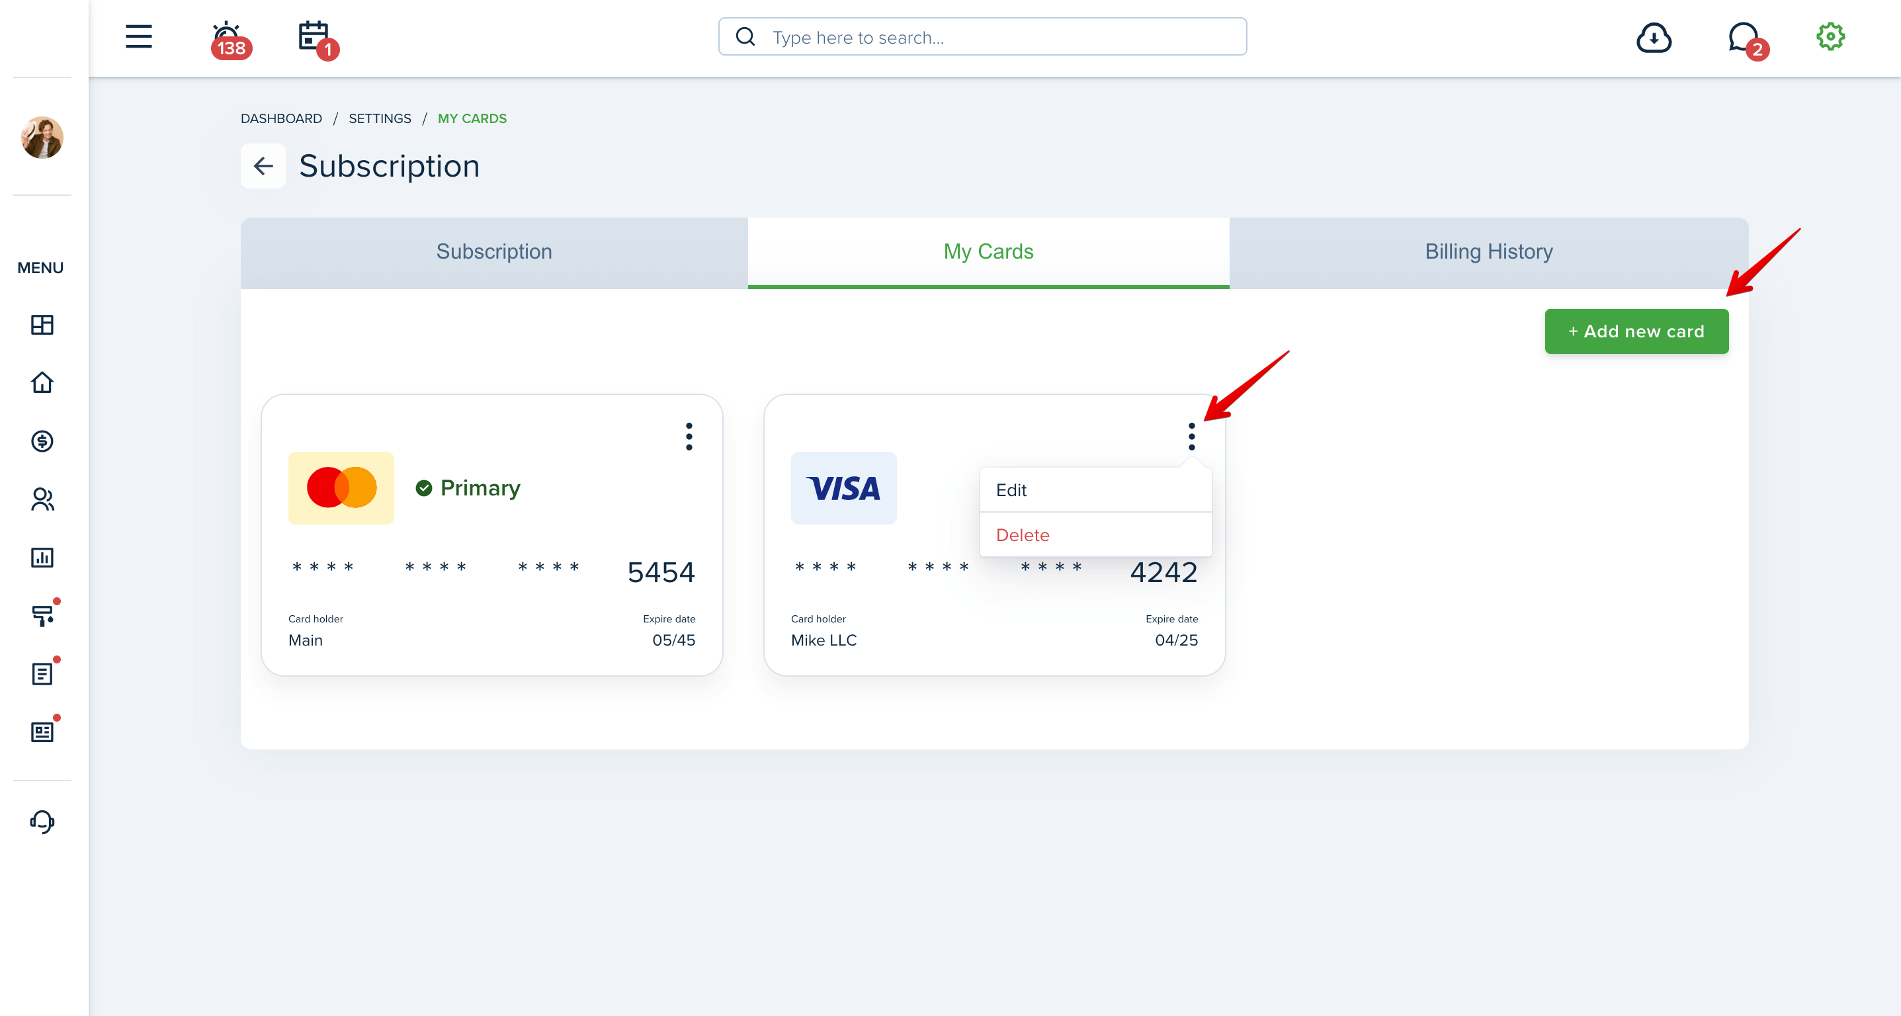Open the dollar coin sidebar icon
The height and width of the screenshot is (1016, 1901).
point(42,441)
